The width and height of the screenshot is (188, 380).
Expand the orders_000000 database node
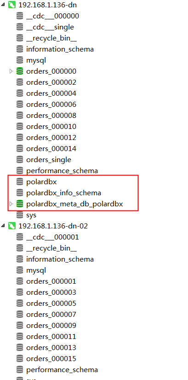pyautogui.click(x=11, y=71)
